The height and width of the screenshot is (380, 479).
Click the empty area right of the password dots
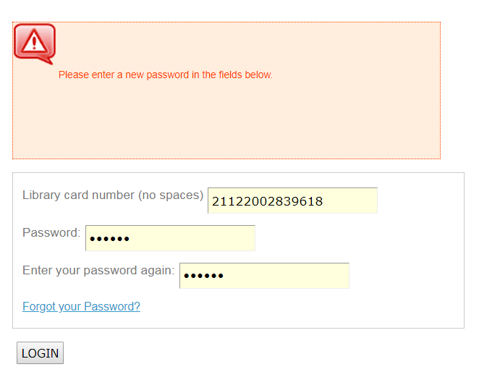[x=192, y=238]
